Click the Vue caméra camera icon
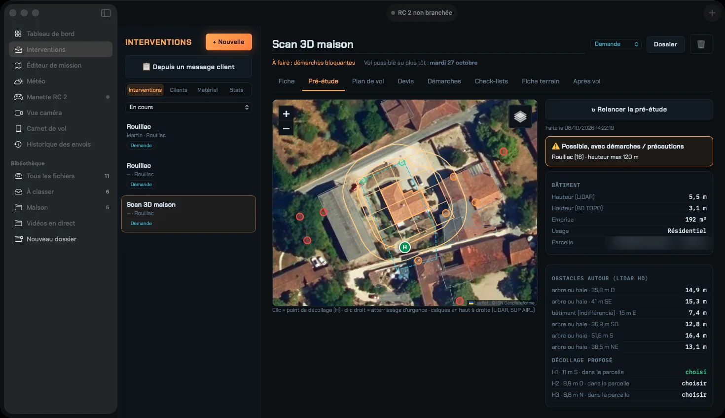The width and height of the screenshot is (725, 418). tap(18, 113)
